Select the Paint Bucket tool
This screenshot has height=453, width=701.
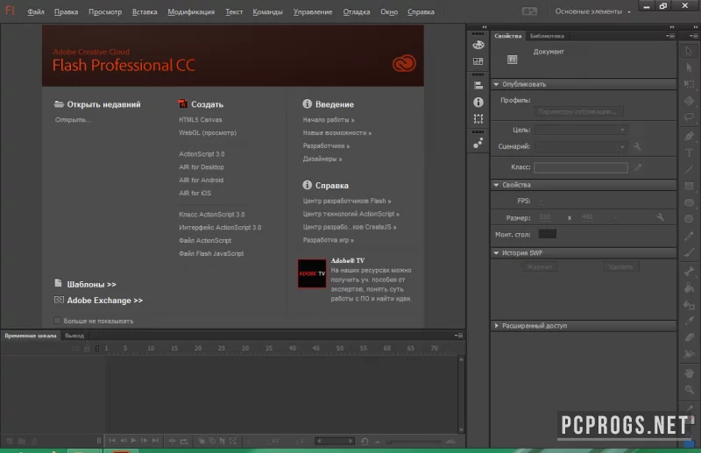pyautogui.click(x=689, y=288)
